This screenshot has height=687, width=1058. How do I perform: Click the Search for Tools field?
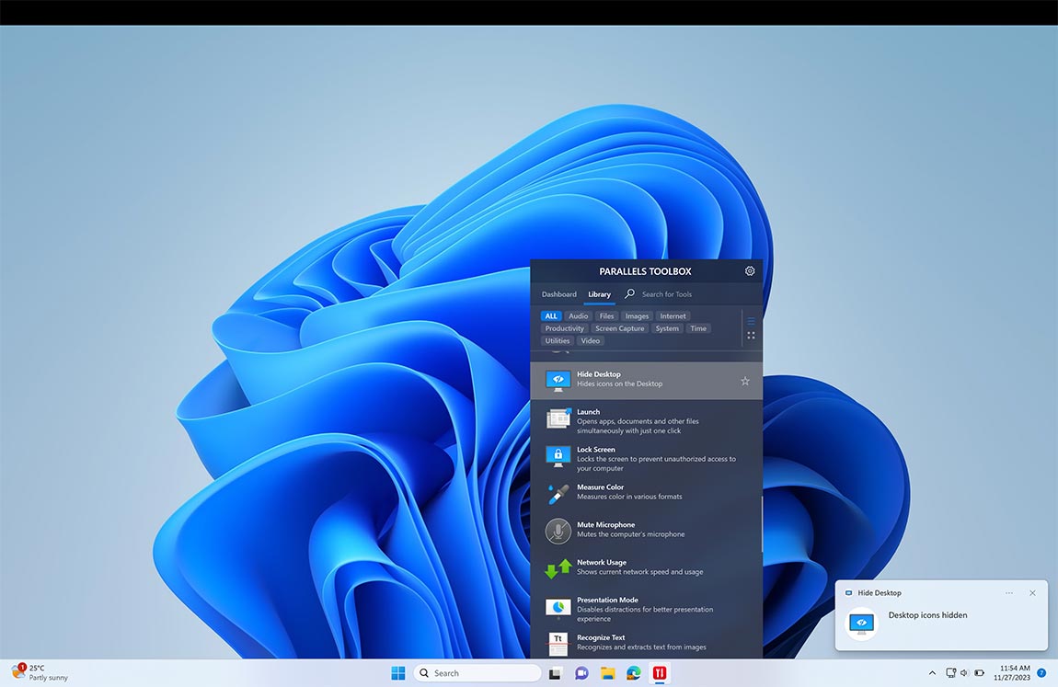click(x=666, y=294)
